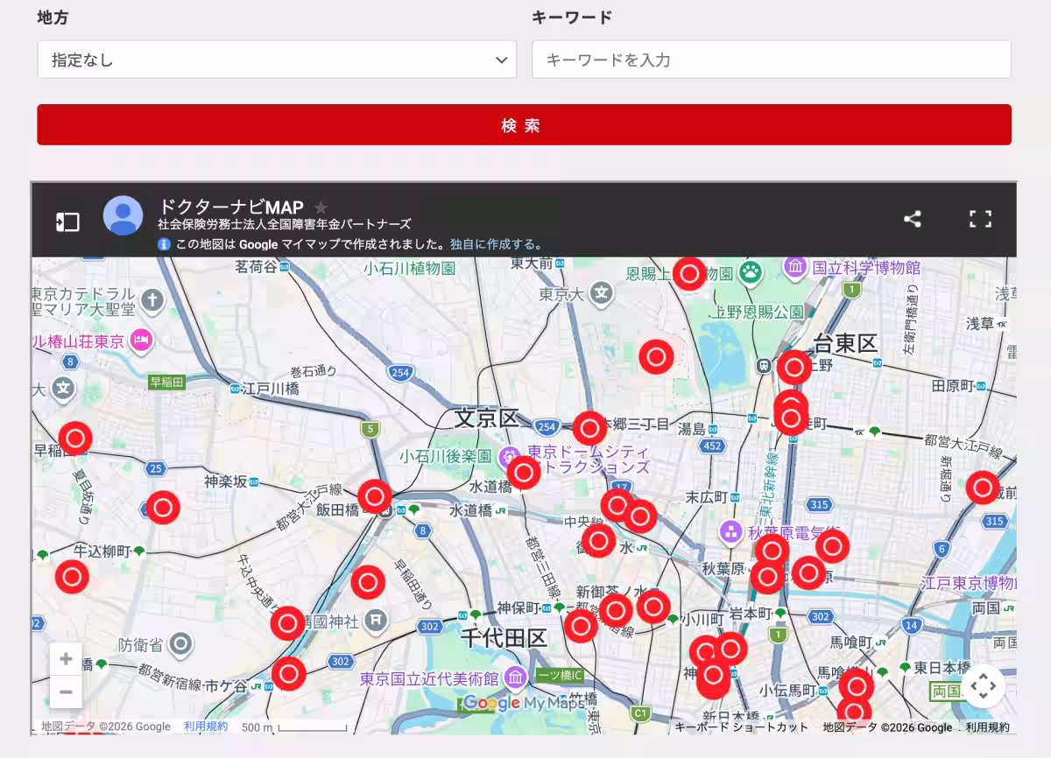Zoom out the map with minus button

point(66,692)
